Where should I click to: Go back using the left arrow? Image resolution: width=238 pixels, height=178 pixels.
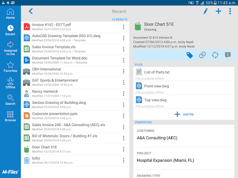click(x=31, y=11)
